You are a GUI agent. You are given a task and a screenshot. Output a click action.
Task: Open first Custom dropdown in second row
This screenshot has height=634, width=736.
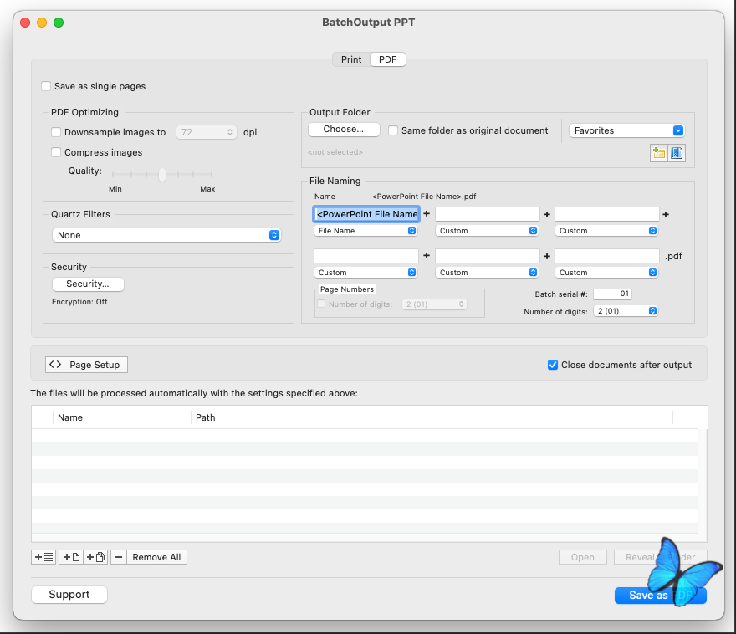pos(365,272)
